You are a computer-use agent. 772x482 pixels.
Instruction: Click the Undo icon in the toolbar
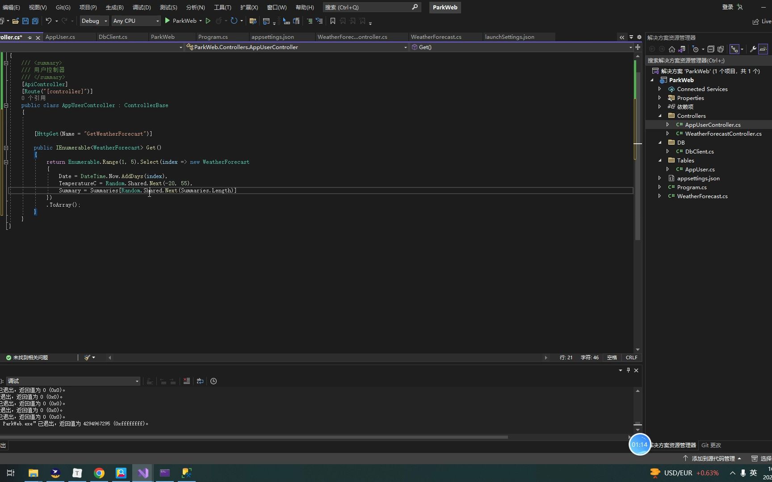(x=48, y=21)
